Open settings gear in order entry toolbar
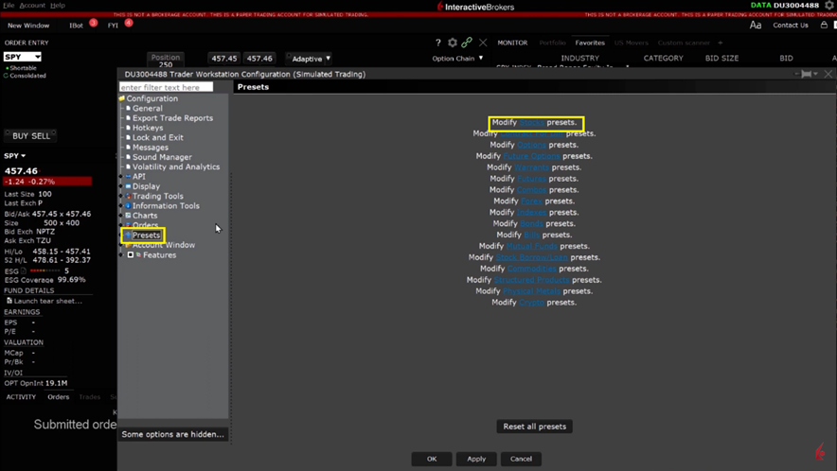This screenshot has width=837, height=471. click(x=453, y=43)
